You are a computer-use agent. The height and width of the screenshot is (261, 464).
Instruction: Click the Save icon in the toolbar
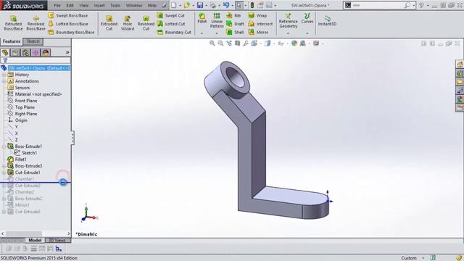200,5
